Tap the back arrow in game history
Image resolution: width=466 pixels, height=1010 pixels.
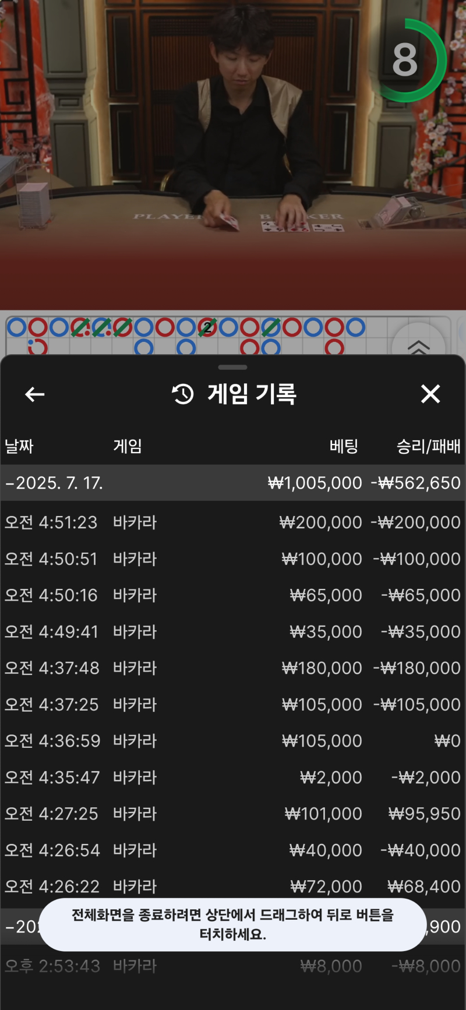[35, 394]
